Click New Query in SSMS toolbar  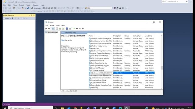(x=36, y=8)
